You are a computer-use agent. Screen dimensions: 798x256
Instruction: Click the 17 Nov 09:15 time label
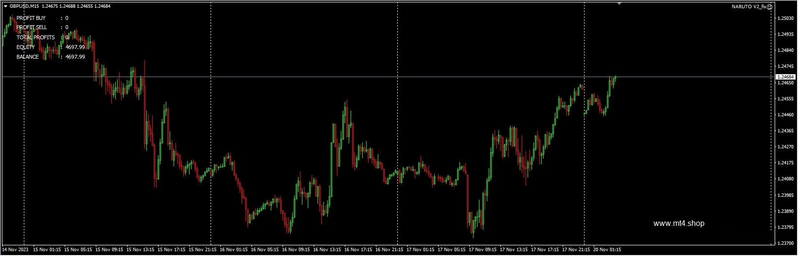coord(482,250)
